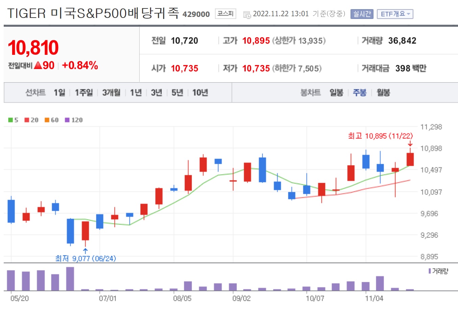Click the 05/20 date axis label
Screen dimensions: 458x313
20,298
